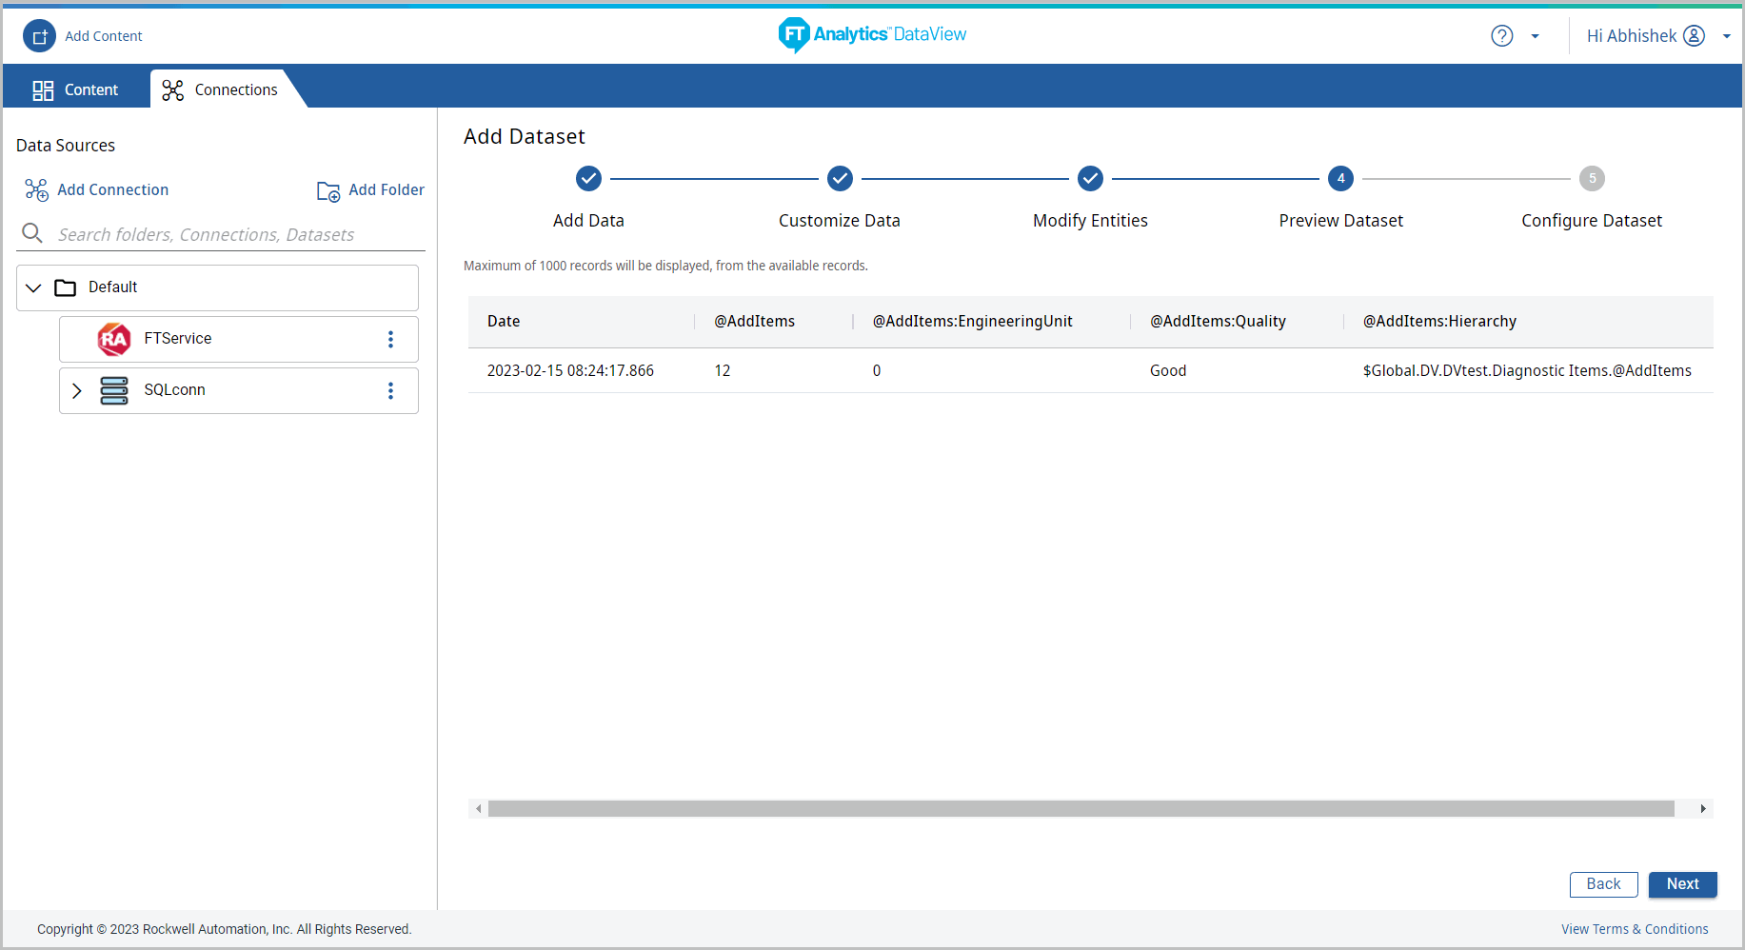Click the horizontal scrollbar left arrow
The image size is (1745, 950).
coord(478,809)
